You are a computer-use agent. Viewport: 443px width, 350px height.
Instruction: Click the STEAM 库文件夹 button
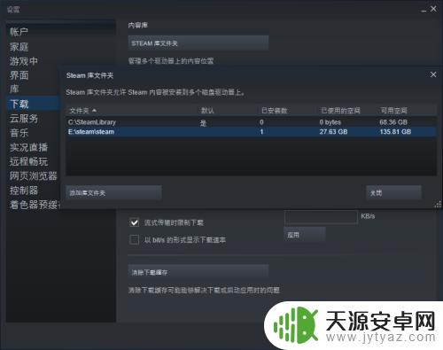198,43
